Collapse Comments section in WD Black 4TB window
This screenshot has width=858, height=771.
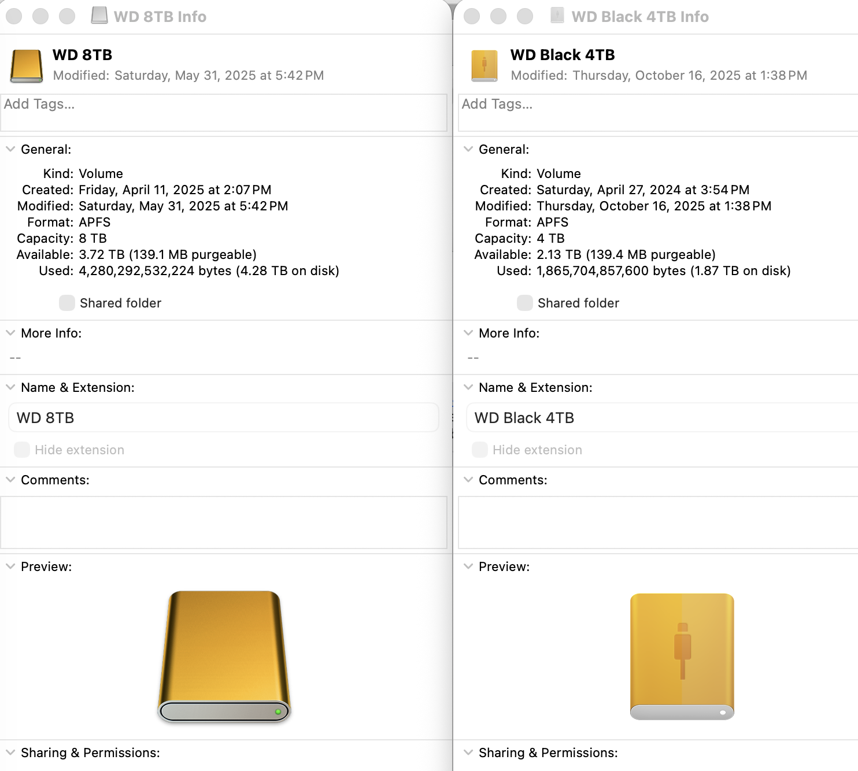[x=468, y=480]
